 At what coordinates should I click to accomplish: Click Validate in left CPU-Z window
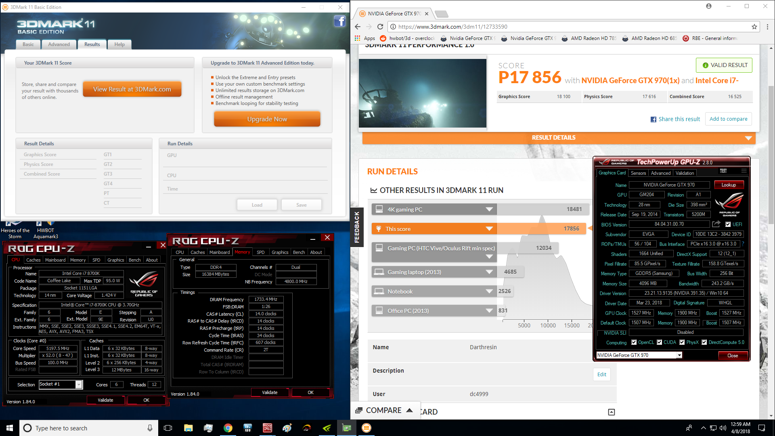(x=105, y=400)
